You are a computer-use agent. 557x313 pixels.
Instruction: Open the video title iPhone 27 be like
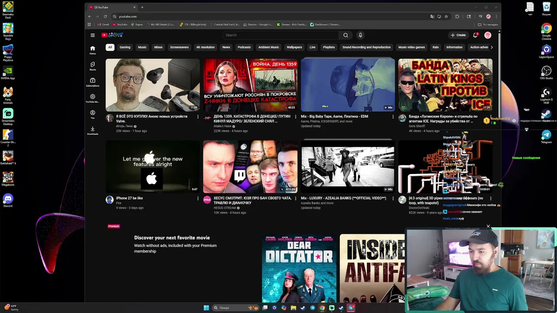tap(129, 198)
